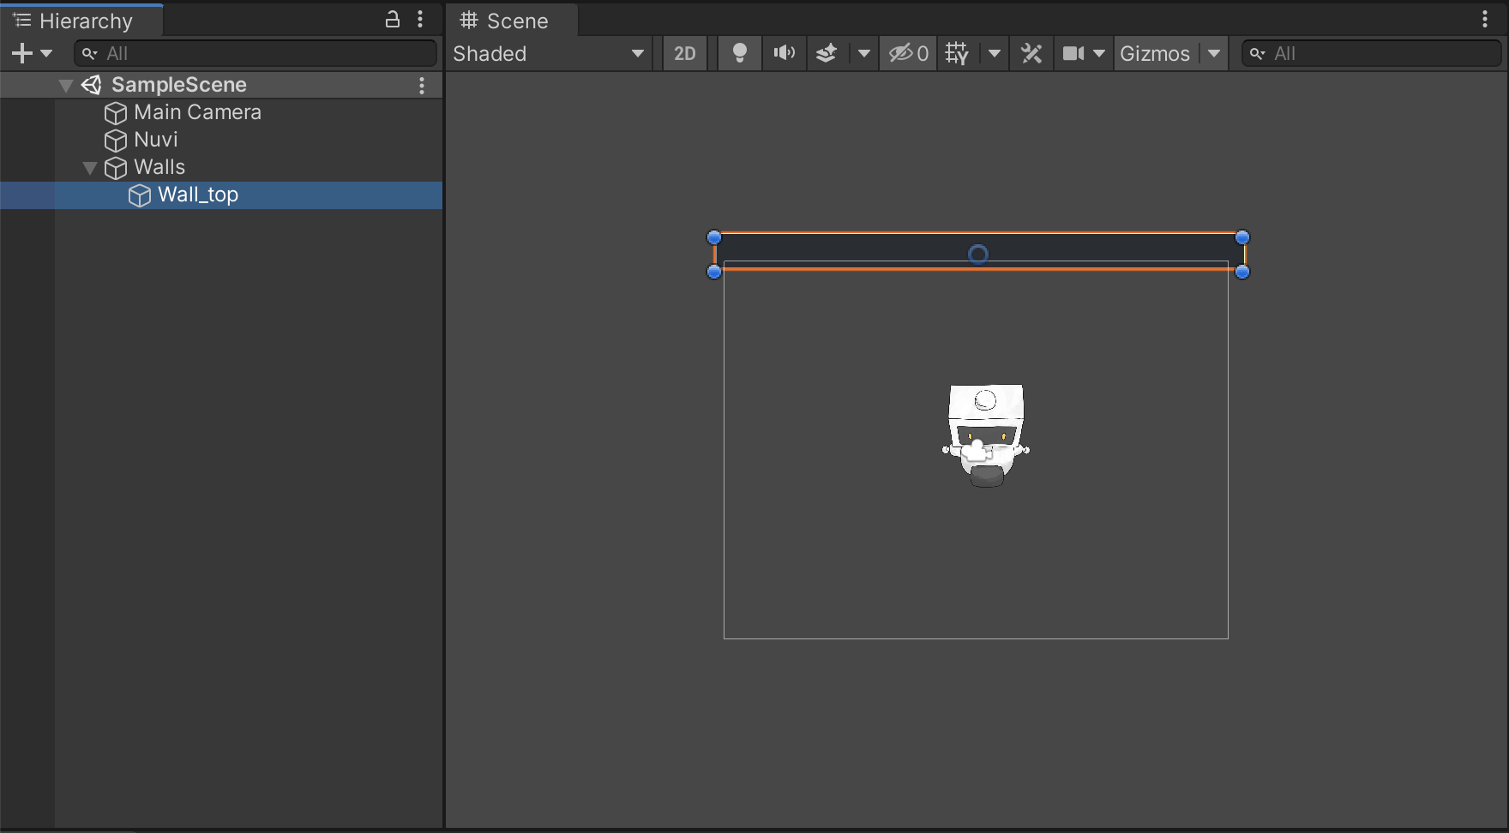The height and width of the screenshot is (833, 1509).
Task: Collapse the Walls tree item
Action: click(90, 168)
